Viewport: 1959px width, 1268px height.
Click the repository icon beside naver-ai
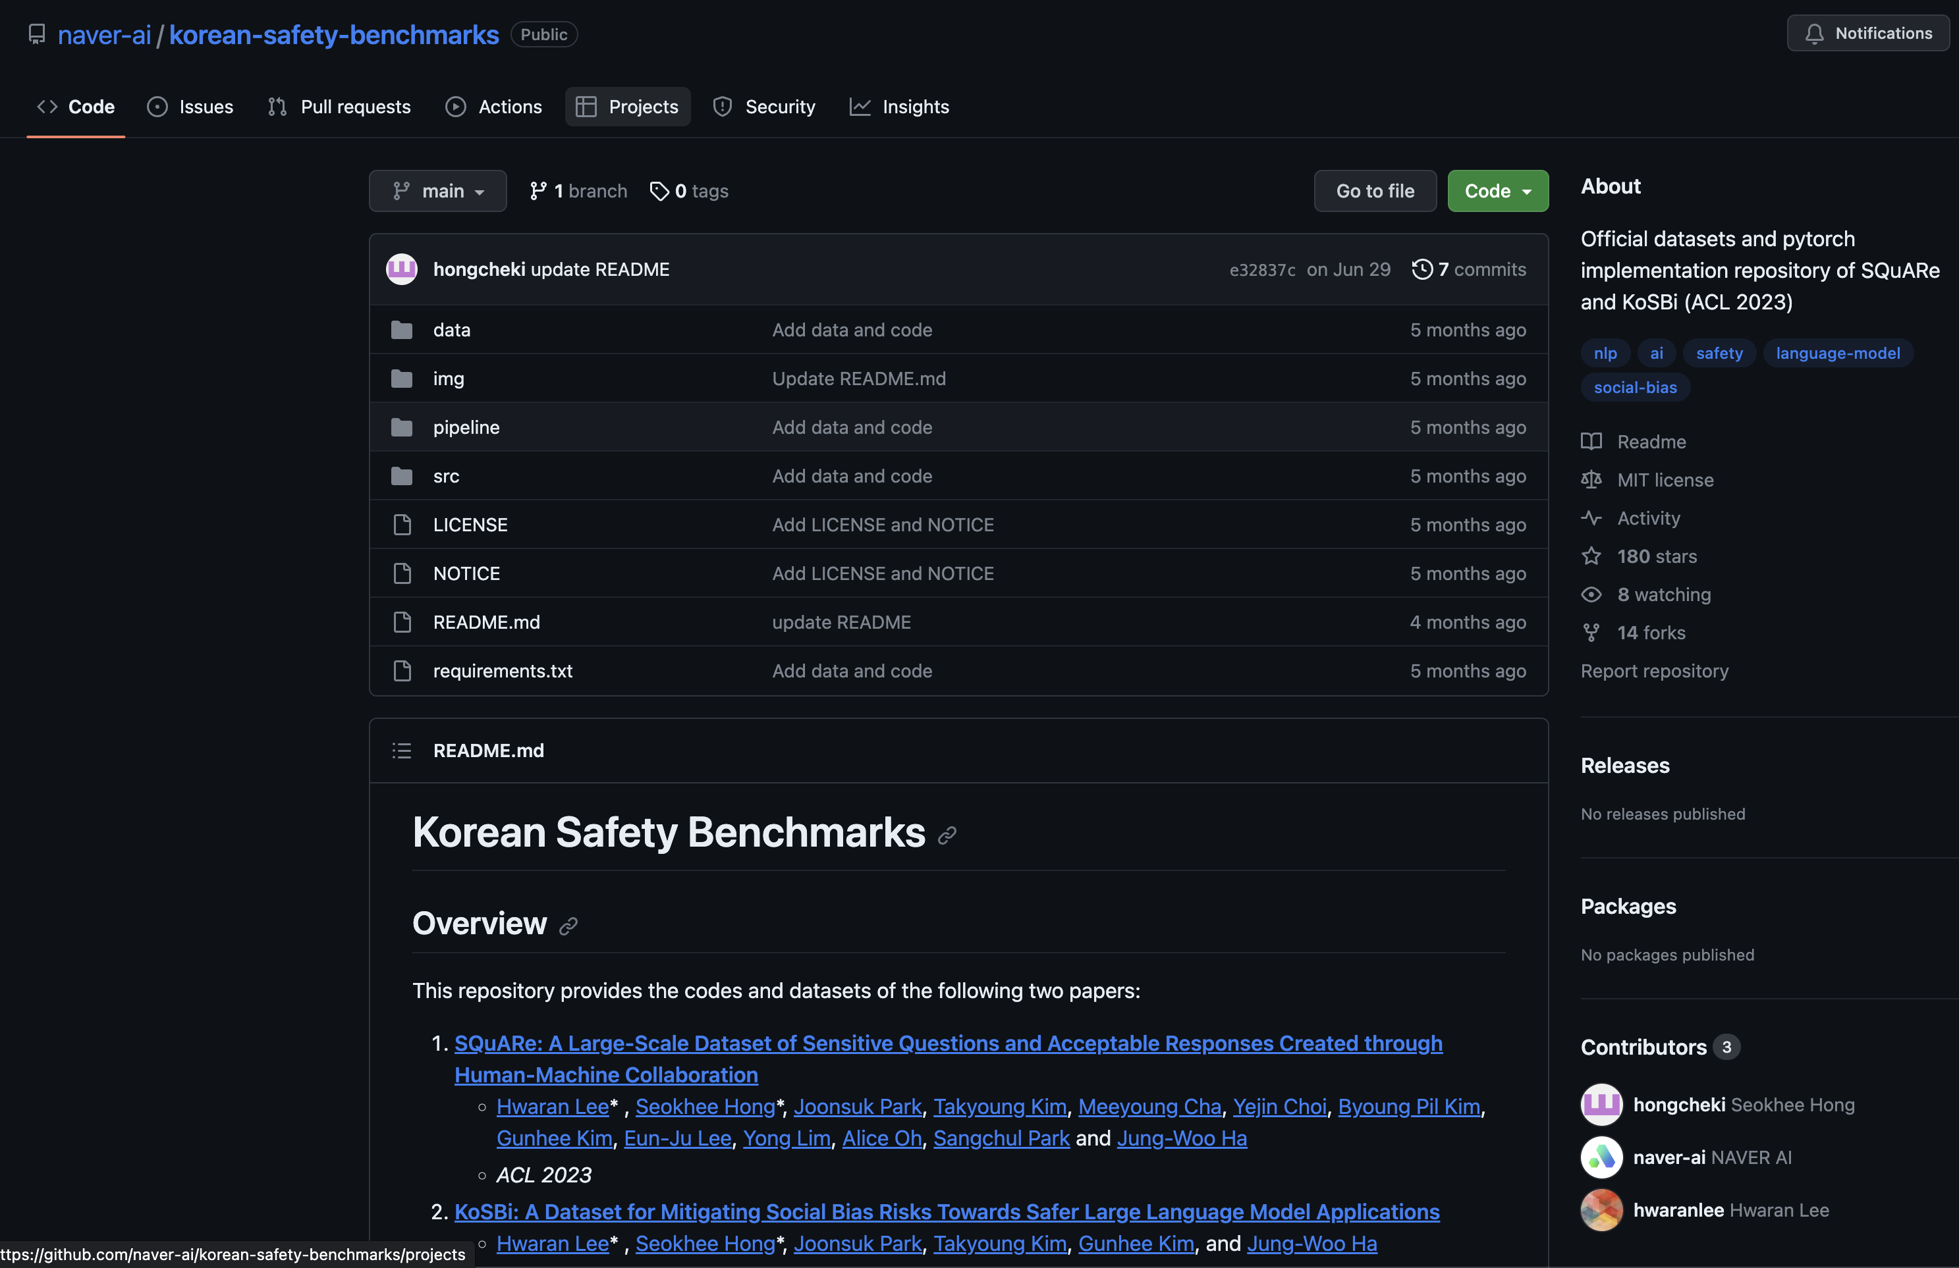(x=36, y=34)
